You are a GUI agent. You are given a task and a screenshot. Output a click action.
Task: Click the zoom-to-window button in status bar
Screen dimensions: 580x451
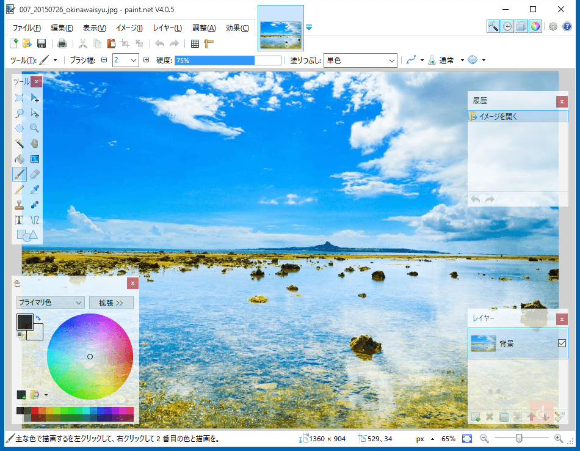467,439
